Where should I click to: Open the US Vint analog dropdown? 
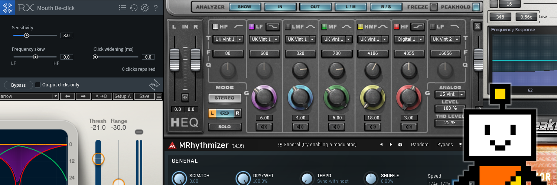(450, 94)
